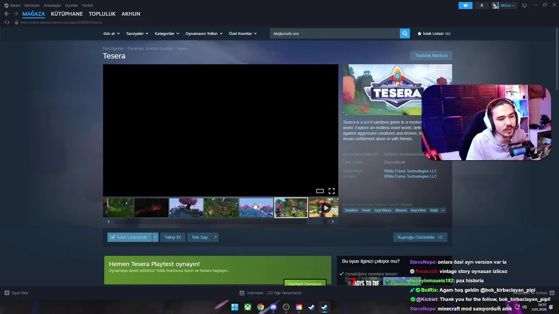Expand the Özel Kısımlar dropdown

point(243,34)
